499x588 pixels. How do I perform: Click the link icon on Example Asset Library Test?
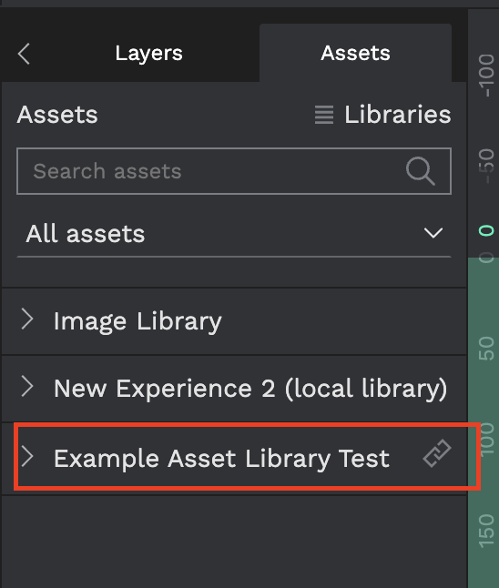point(437,453)
